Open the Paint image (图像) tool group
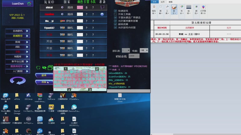Screen dimensions: 241x135 point(161,10)
